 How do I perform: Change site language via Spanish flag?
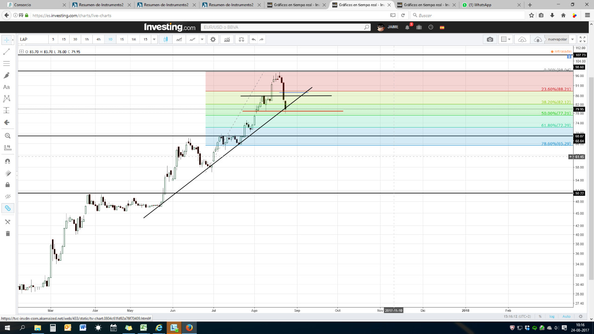(442, 27)
